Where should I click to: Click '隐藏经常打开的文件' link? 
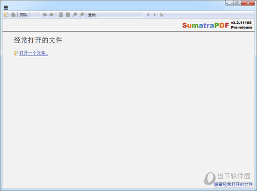233,184
